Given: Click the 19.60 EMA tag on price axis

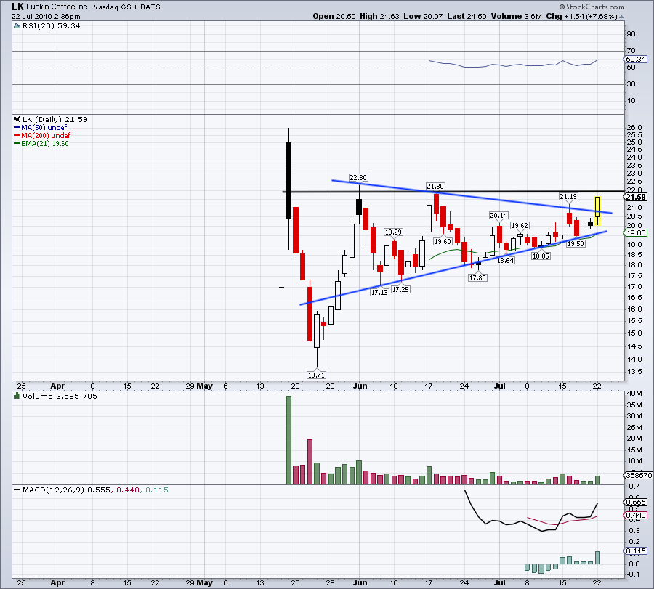Looking at the screenshot, I should tap(636, 233).
